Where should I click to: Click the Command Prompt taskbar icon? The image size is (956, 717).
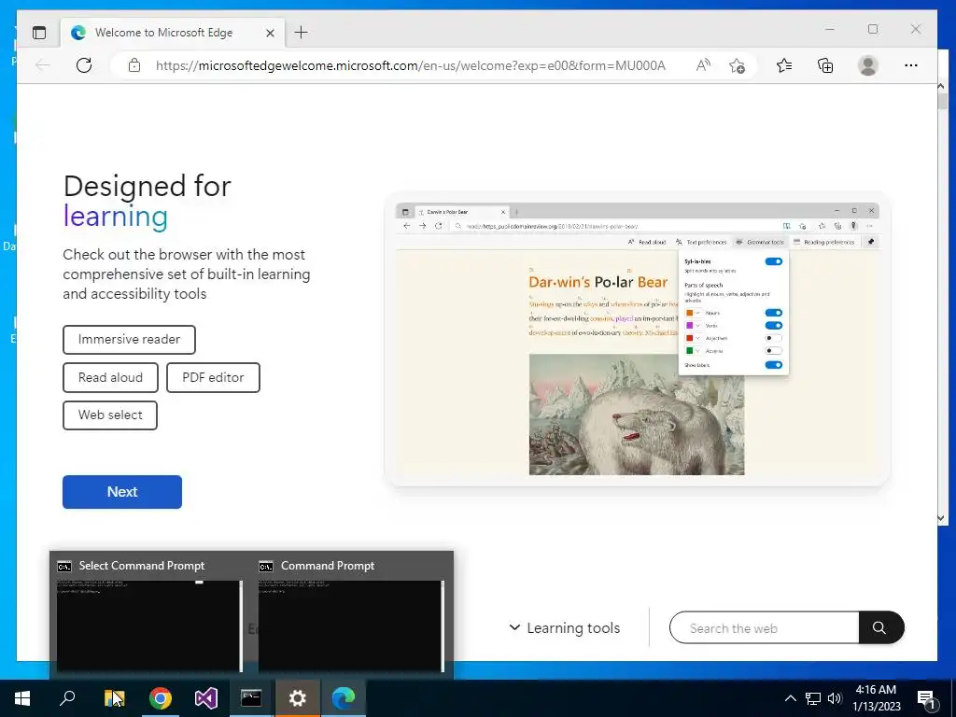click(251, 698)
